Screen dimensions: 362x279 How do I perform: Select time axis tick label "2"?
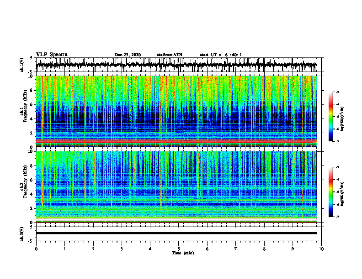(x=93, y=249)
